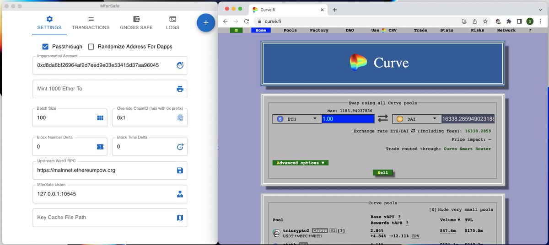Click the share page icon in Chrome
This screenshot has height=245, width=549.
point(475,21)
